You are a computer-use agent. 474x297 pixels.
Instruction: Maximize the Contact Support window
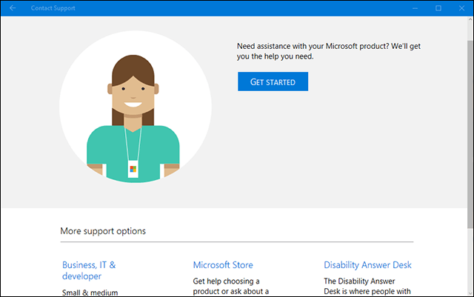[438, 8]
